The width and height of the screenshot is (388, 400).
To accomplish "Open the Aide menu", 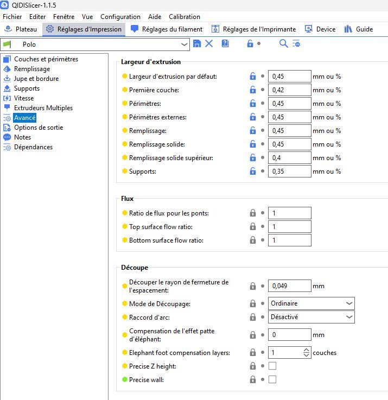I will pyautogui.click(x=155, y=17).
